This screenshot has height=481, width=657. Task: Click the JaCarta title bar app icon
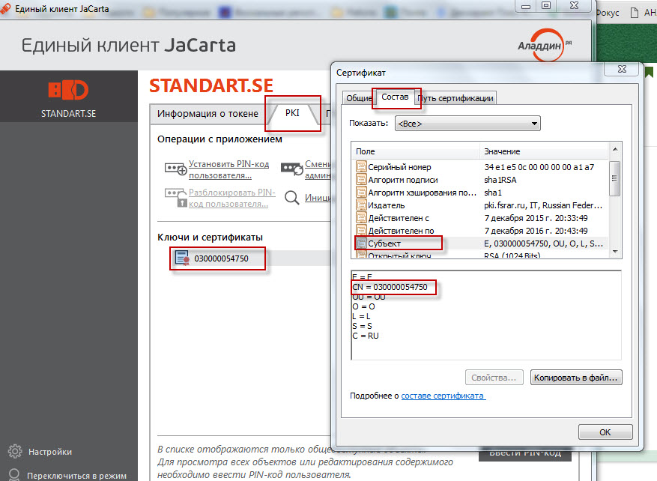coord(6,9)
